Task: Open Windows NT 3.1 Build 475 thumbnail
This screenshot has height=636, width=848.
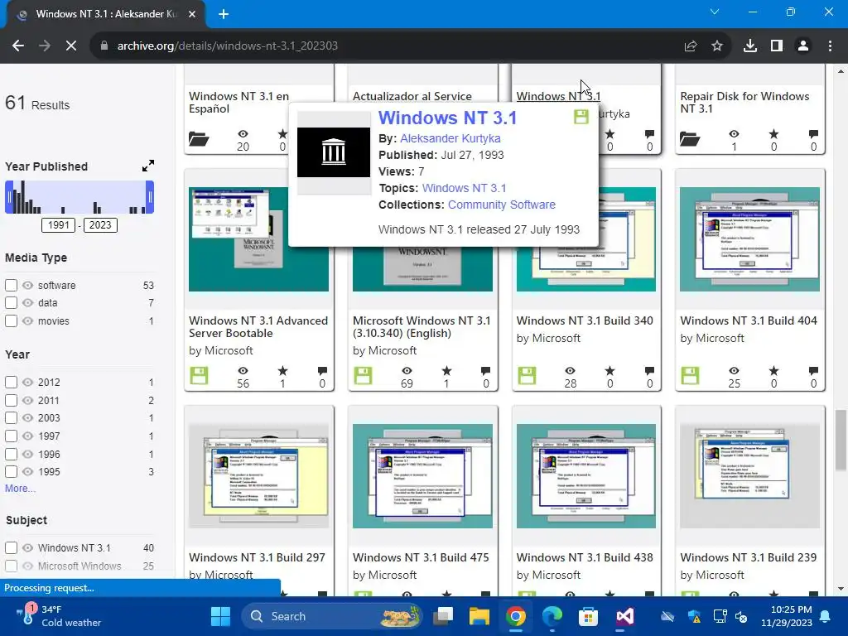Action: 422,476
